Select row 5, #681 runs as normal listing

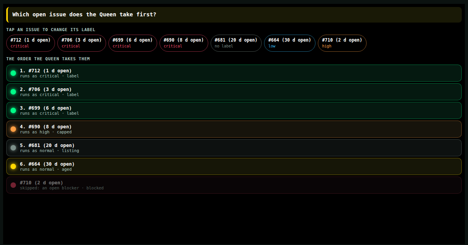point(234,148)
